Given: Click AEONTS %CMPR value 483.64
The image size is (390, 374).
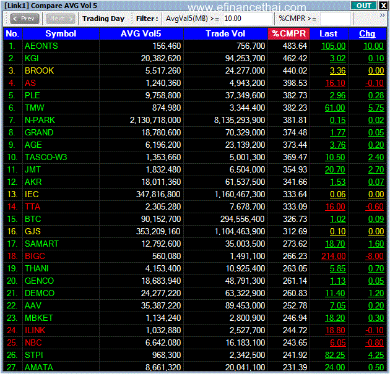Looking at the screenshot, I should click(295, 46).
